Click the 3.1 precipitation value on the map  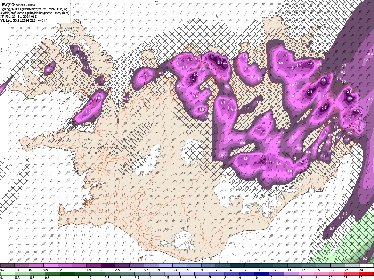pos(213,56)
